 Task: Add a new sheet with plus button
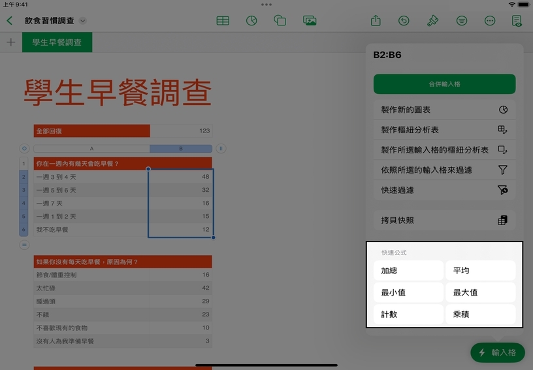[10, 42]
